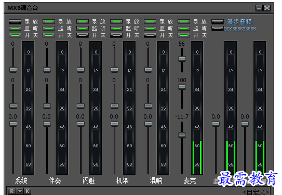Click the 系统 channel's middle slider knob

pos(13,106)
